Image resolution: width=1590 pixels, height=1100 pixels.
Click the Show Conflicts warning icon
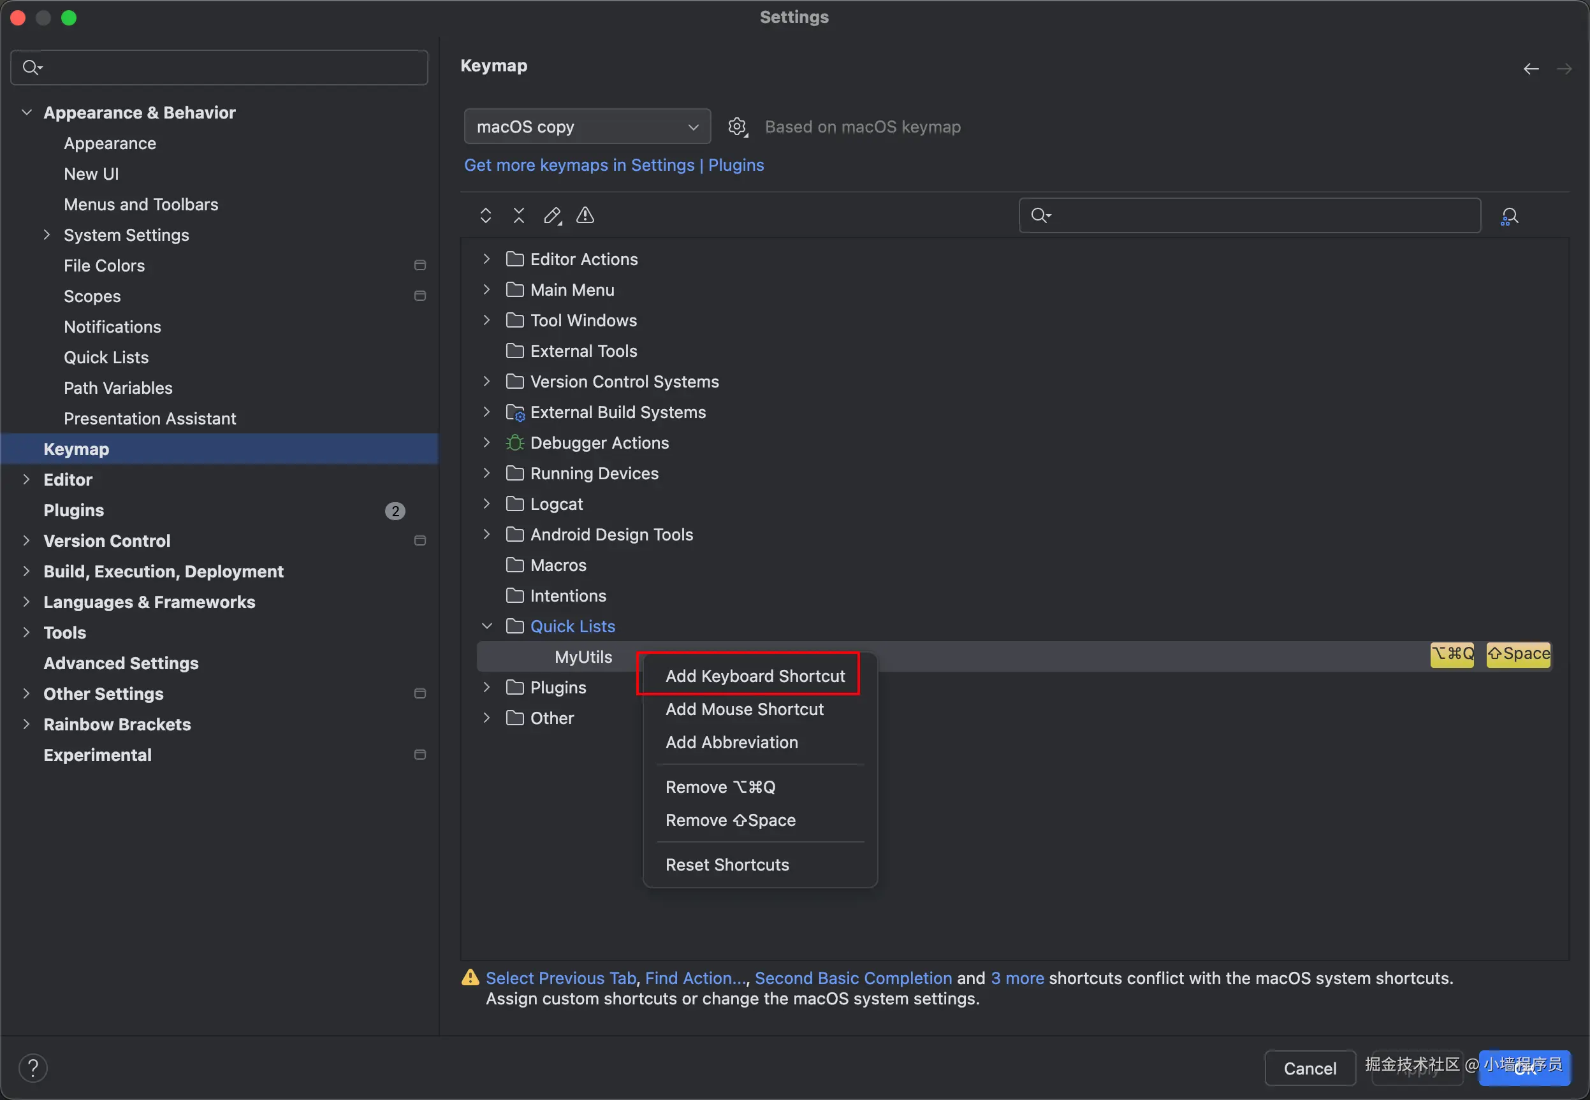[585, 215]
